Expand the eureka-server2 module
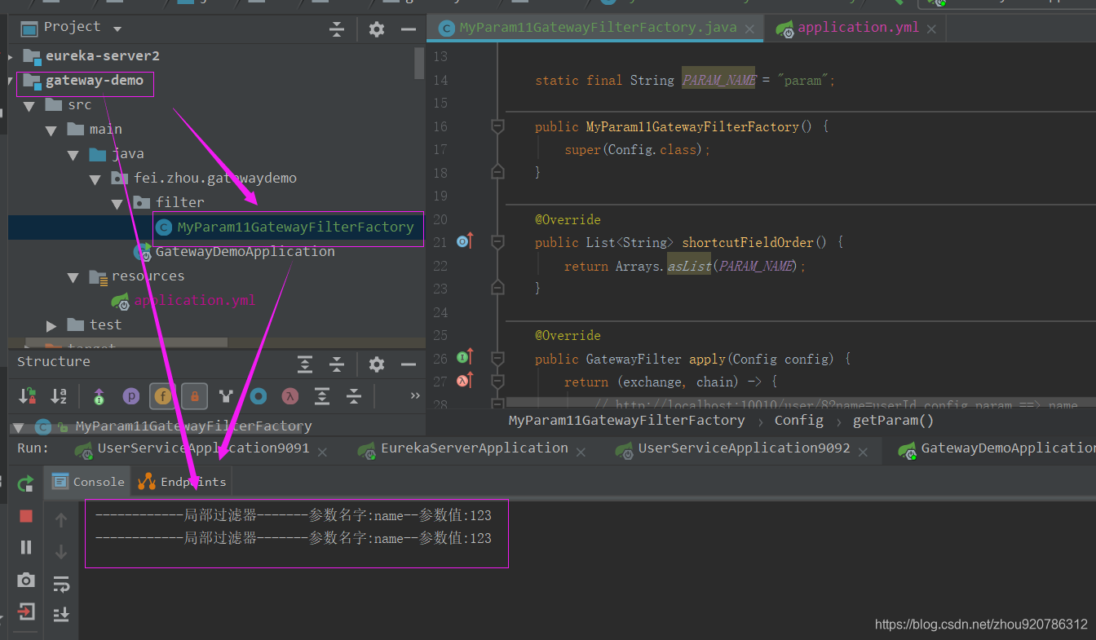This screenshot has height=640, width=1096. 11,56
